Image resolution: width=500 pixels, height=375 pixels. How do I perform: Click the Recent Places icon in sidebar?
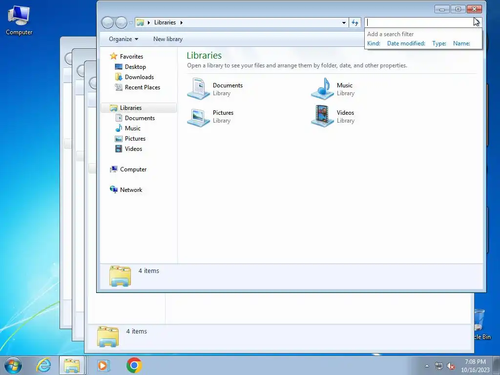coord(119,87)
